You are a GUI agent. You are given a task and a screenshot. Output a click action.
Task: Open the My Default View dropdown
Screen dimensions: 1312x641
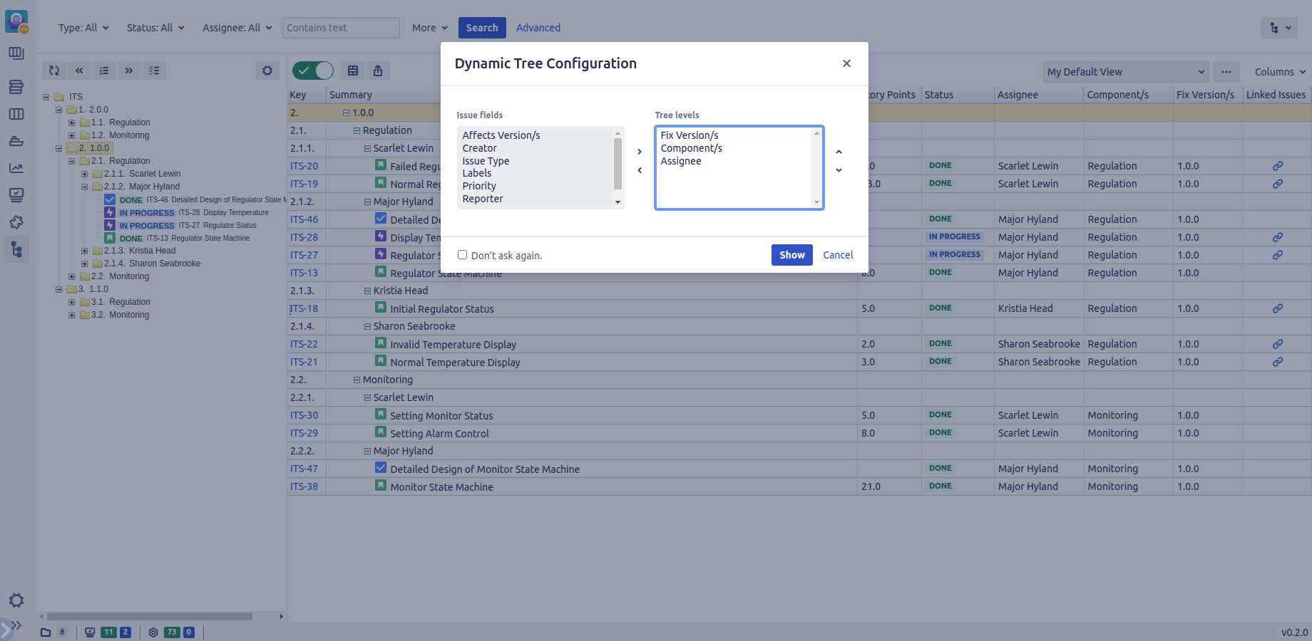pyautogui.click(x=1126, y=72)
